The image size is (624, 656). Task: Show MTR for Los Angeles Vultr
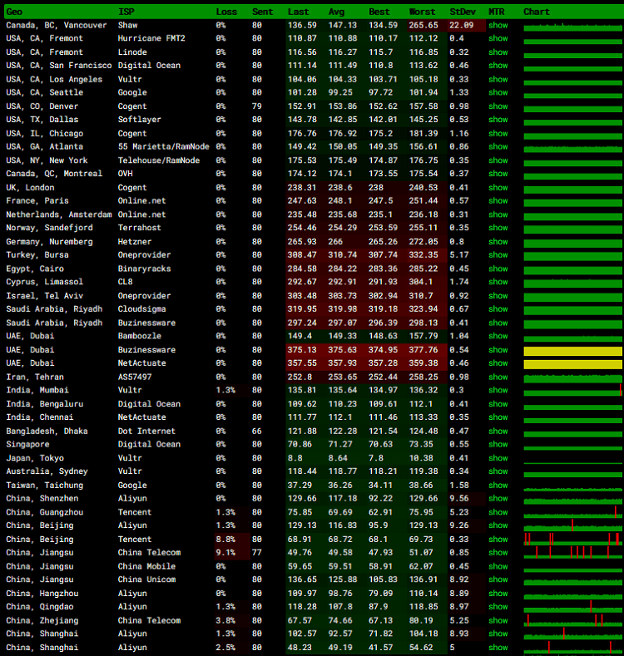point(498,79)
